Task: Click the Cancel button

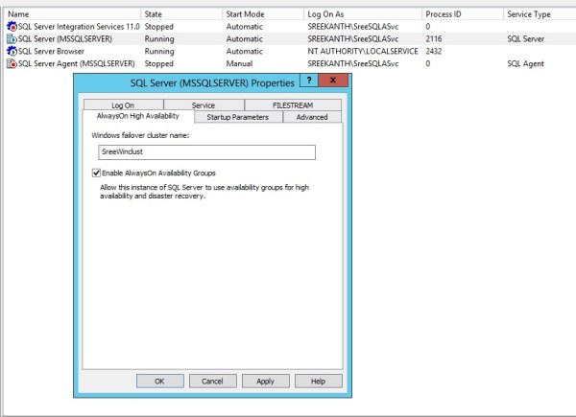Action: click(x=212, y=381)
